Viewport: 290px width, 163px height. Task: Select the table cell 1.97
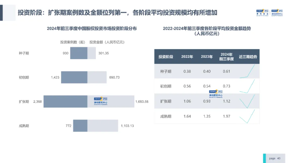point(227,116)
